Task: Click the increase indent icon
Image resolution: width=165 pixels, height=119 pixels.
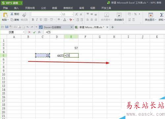Action: point(82,20)
